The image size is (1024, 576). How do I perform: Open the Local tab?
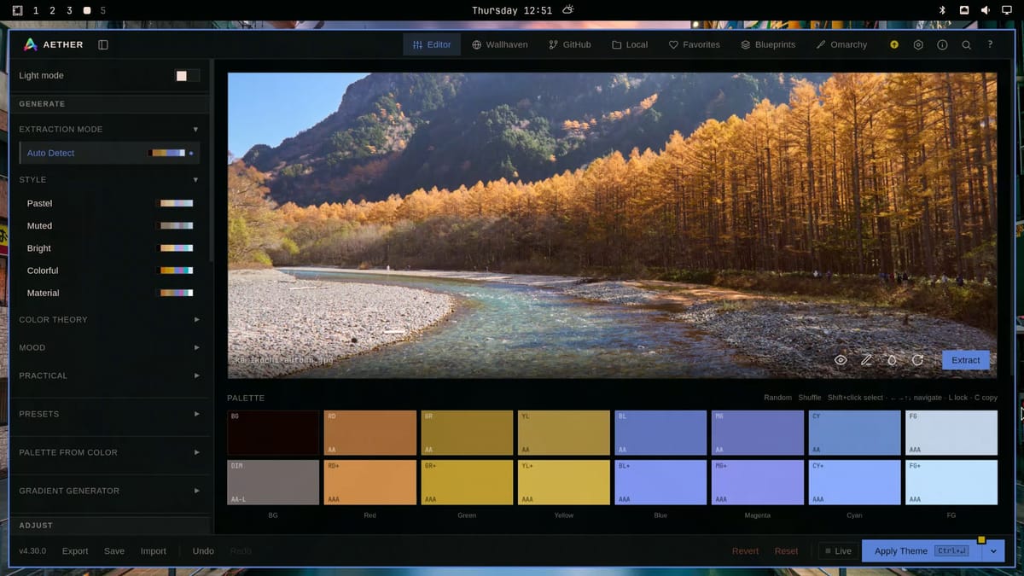point(630,44)
